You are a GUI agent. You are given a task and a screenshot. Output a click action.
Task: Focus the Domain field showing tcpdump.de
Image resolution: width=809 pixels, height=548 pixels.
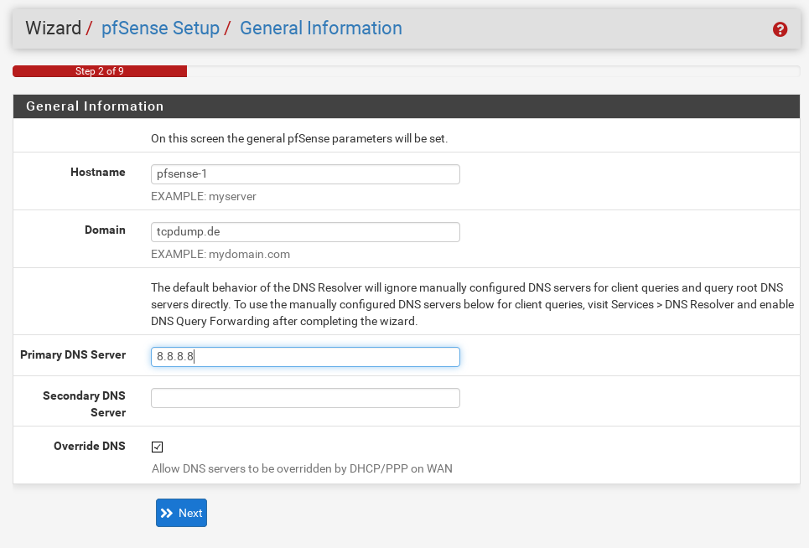pos(305,231)
